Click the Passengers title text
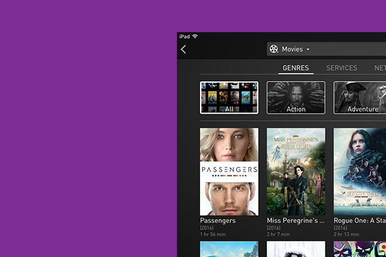This screenshot has width=386, height=257. point(218,220)
